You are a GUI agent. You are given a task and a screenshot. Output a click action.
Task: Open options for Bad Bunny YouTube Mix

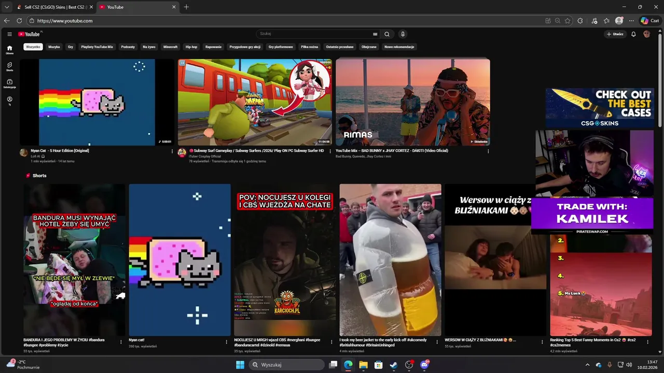click(488, 151)
